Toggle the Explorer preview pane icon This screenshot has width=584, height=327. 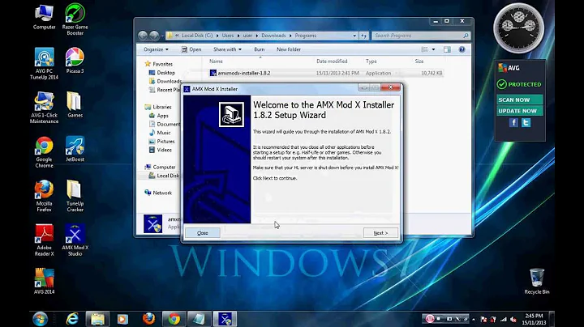click(447, 49)
